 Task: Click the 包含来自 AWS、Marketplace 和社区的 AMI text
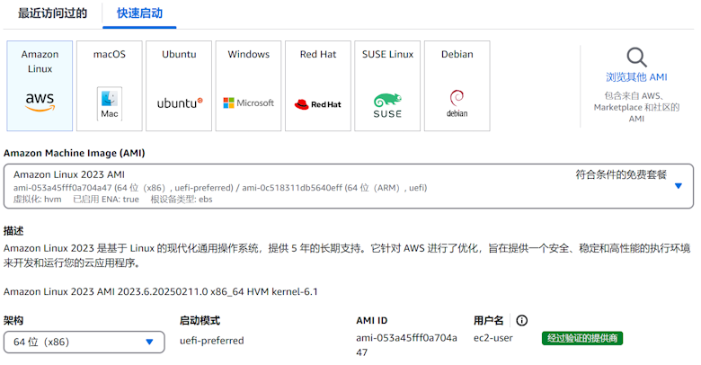pyautogui.click(x=636, y=107)
